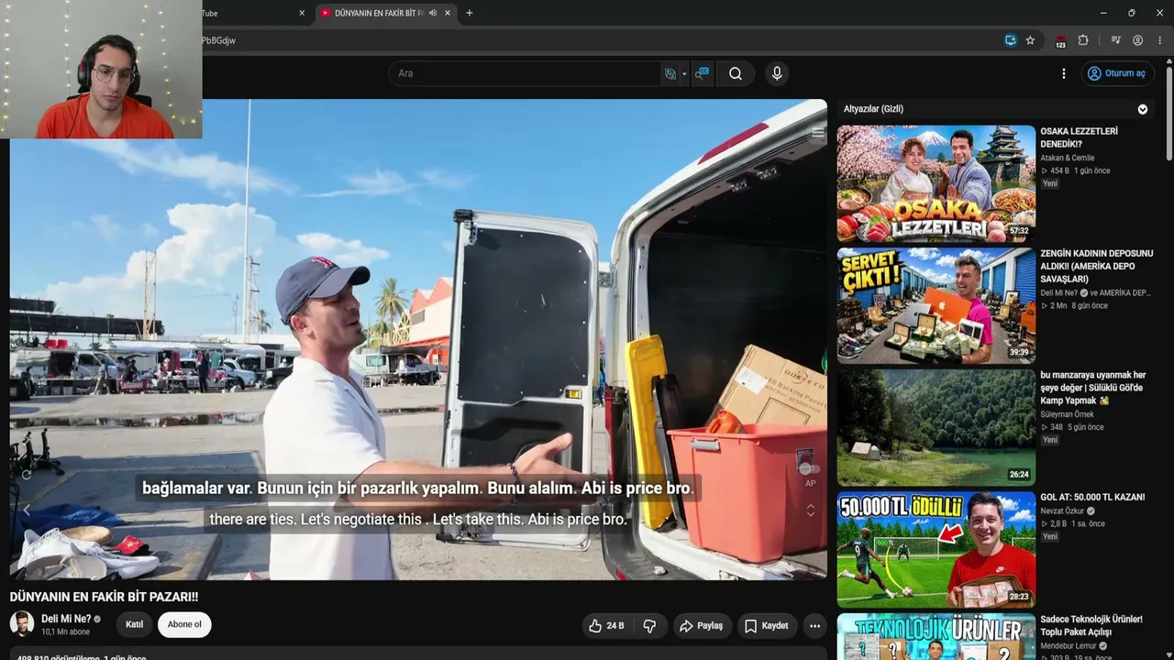This screenshot has height=660, width=1174.
Task: Click the Katıl join button
Action: click(134, 624)
